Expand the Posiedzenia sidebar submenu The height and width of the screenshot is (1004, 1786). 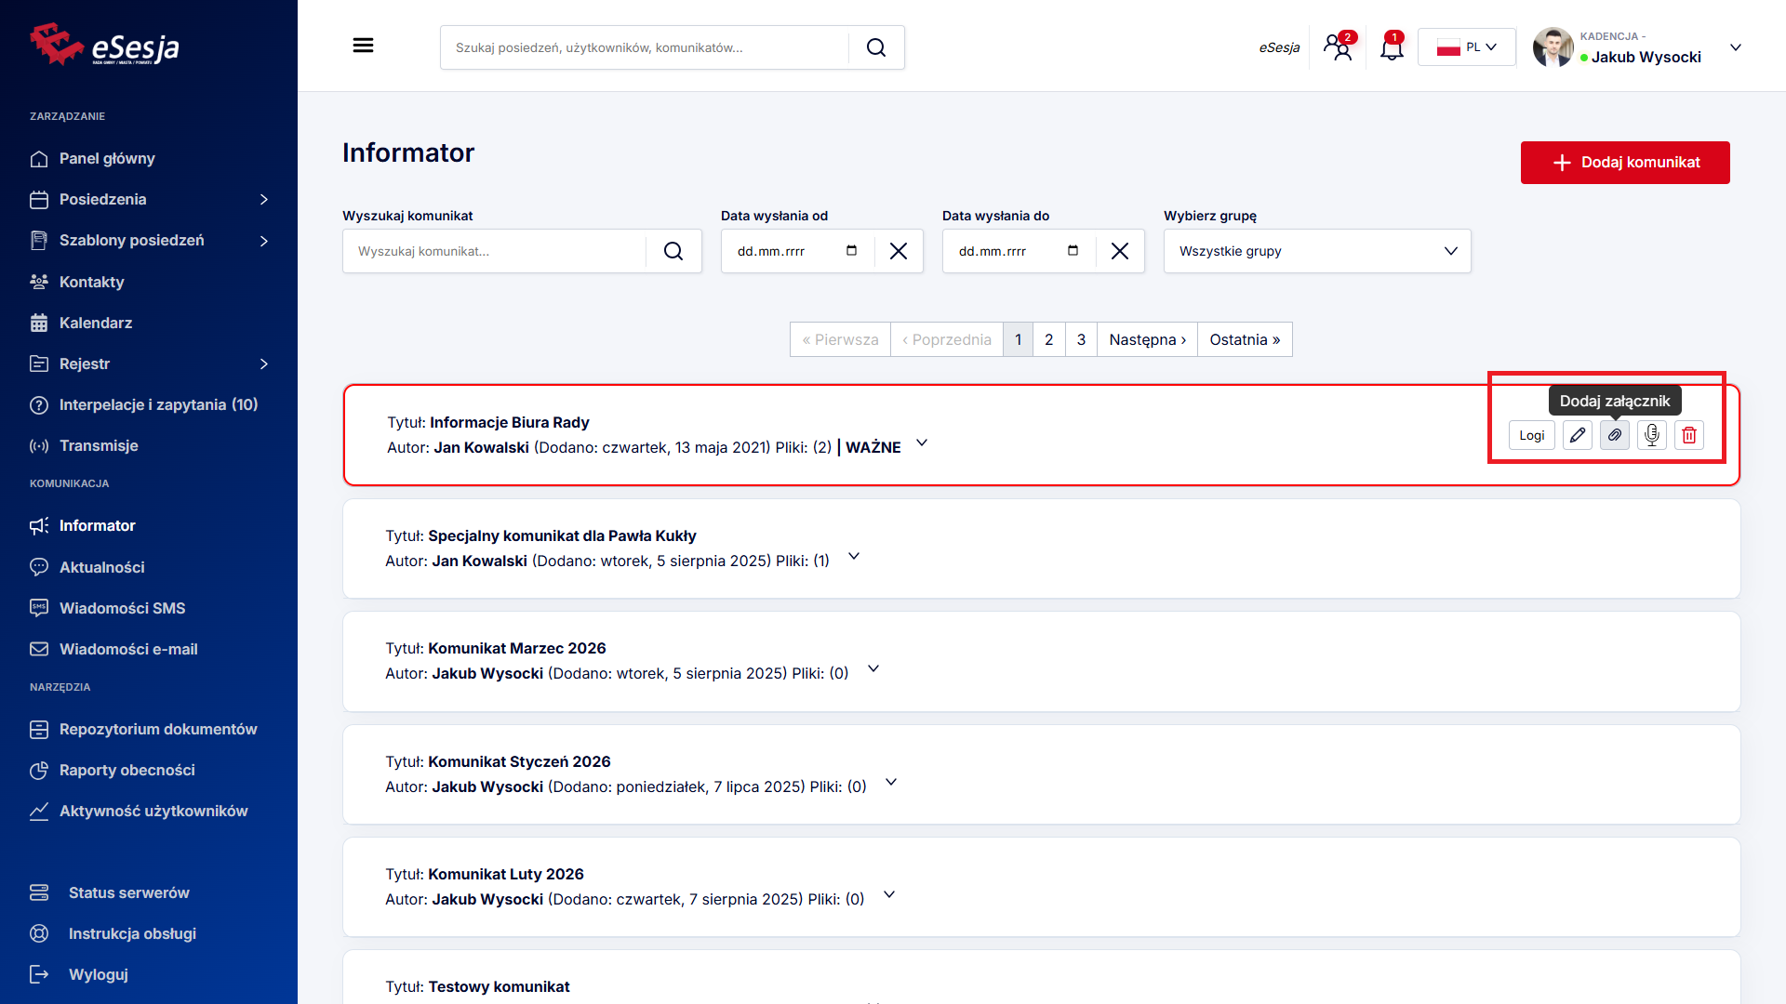(x=264, y=200)
